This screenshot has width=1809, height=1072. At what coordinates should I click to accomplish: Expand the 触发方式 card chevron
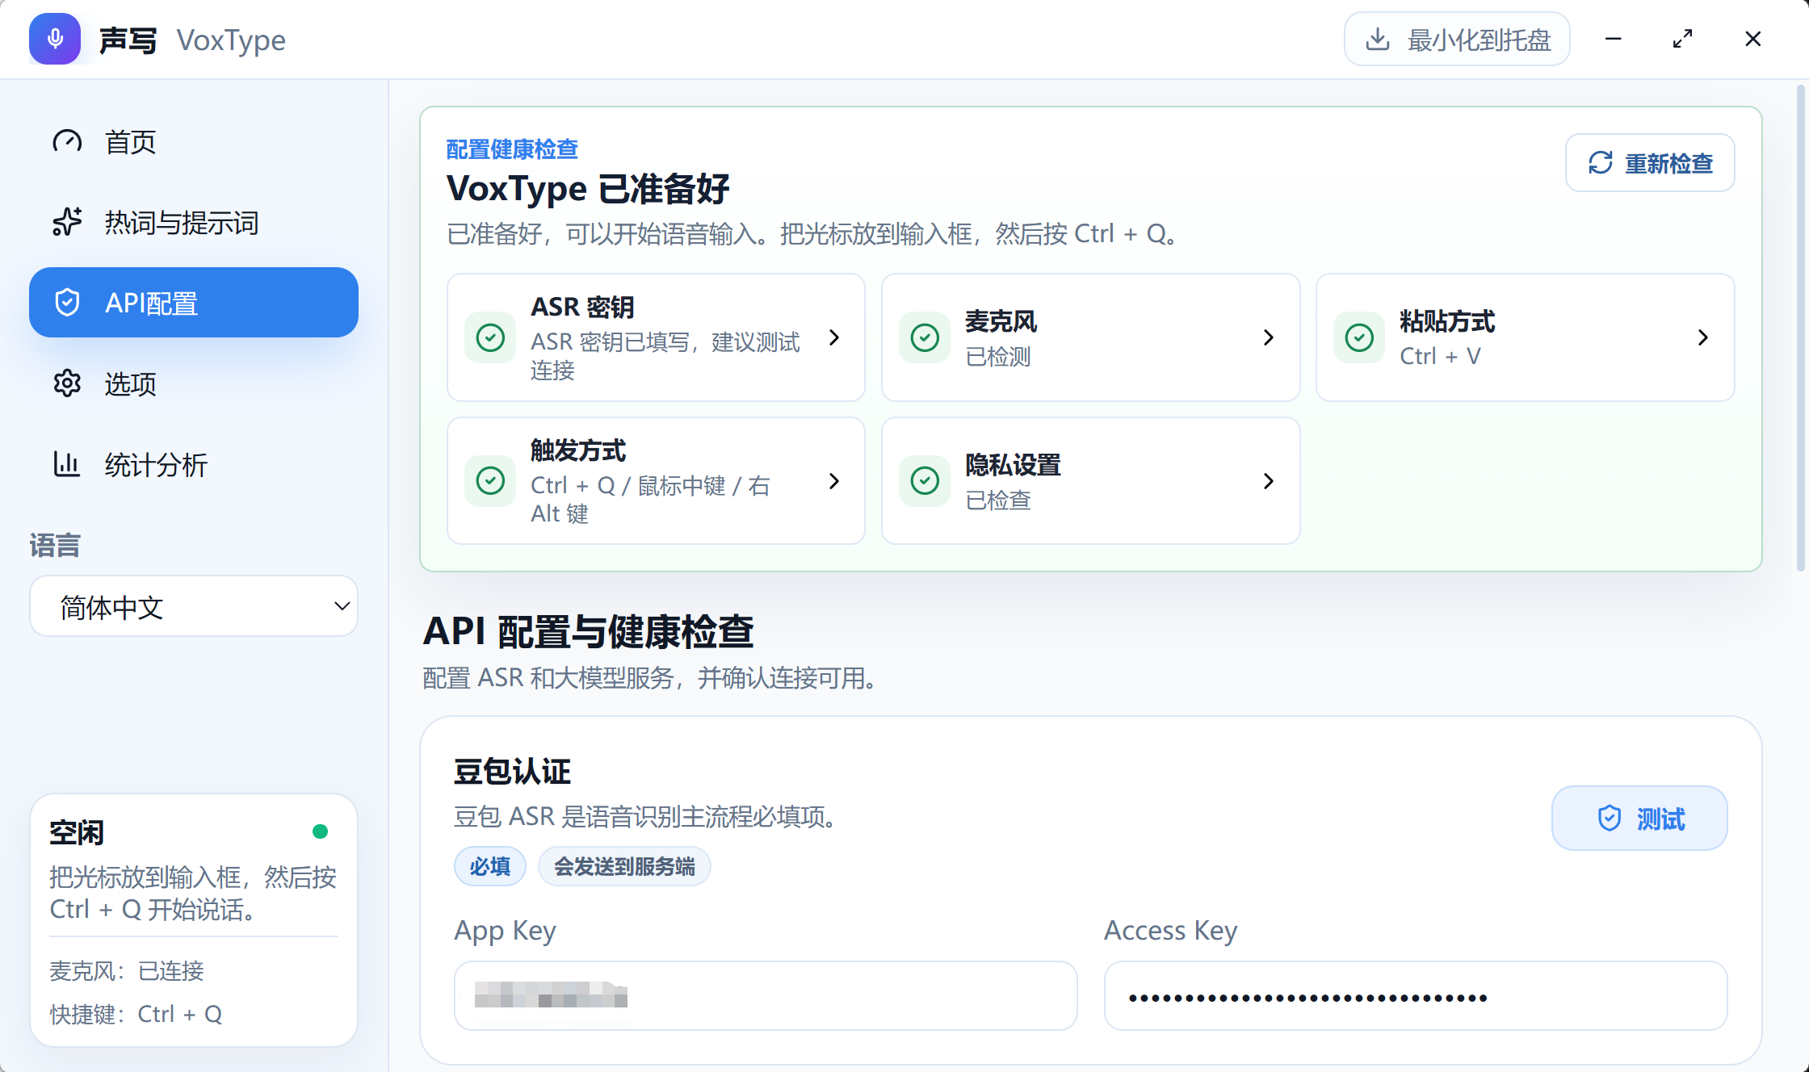(834, 481)
